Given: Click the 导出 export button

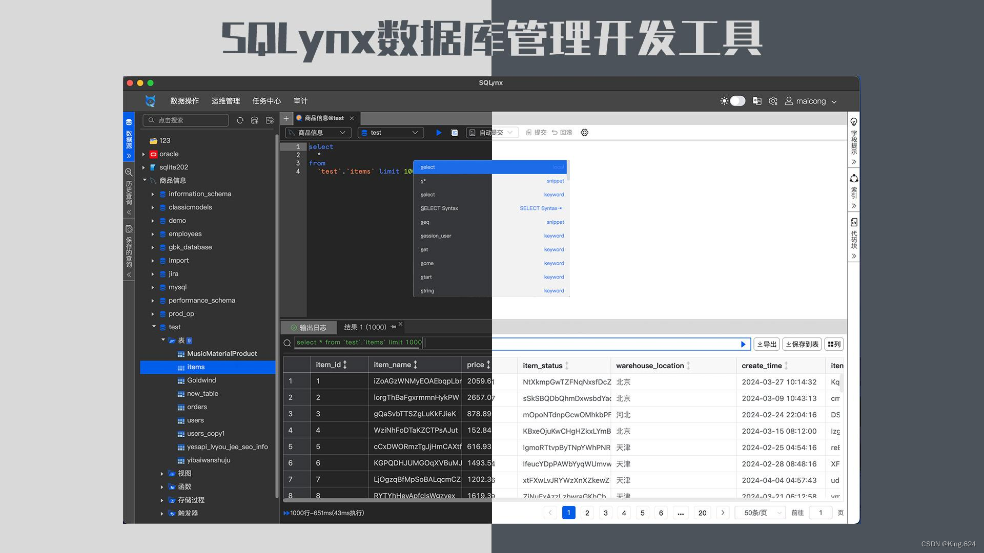Looking at the screenshot, I should (x=767, y=344).
